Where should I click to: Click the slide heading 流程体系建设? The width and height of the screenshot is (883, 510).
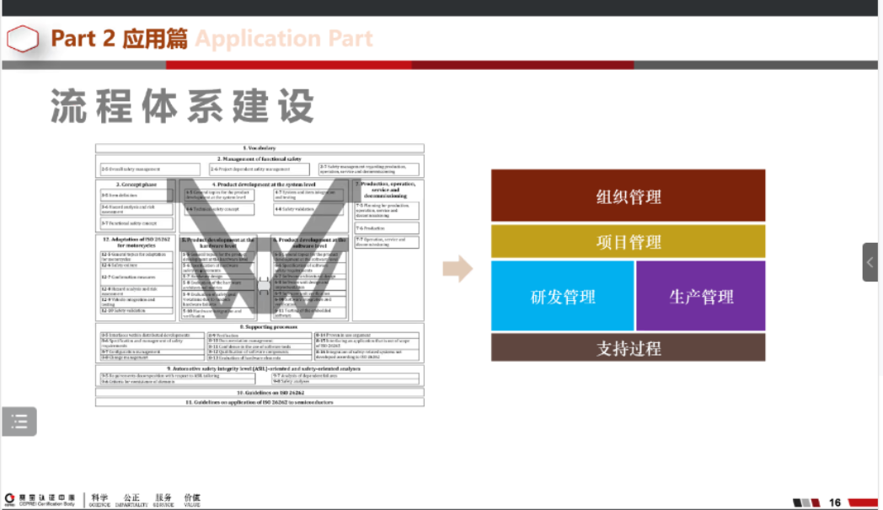coord(182,106)
